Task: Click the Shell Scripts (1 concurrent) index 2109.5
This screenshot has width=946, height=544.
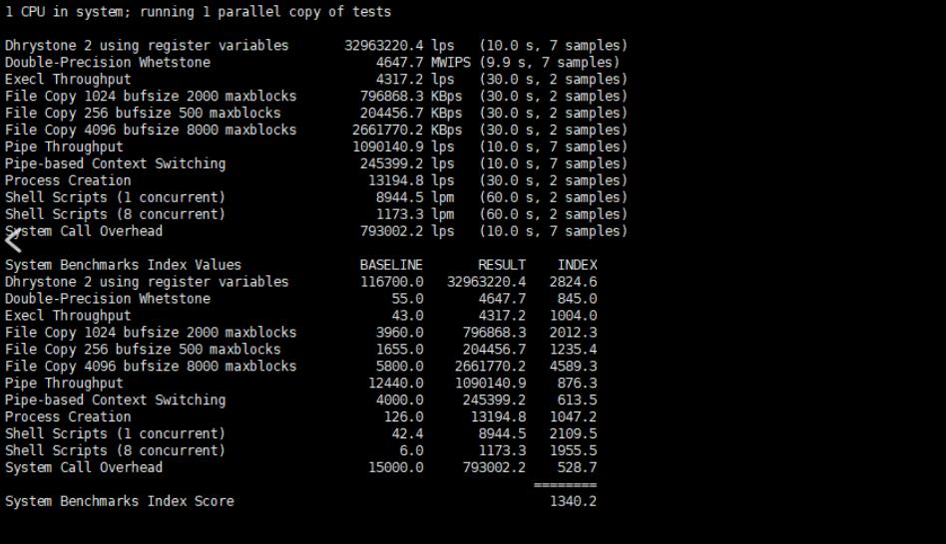Action: (573, 433)
